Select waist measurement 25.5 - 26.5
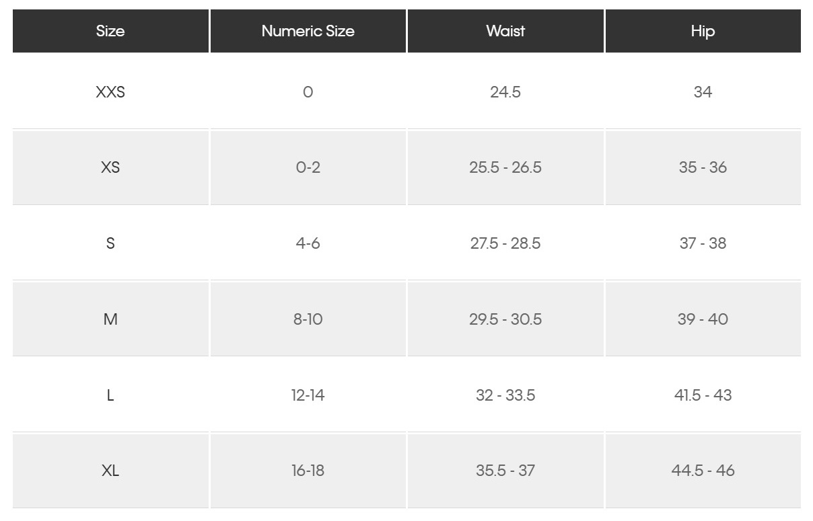 pyautogui.click(x=505, y=167)
